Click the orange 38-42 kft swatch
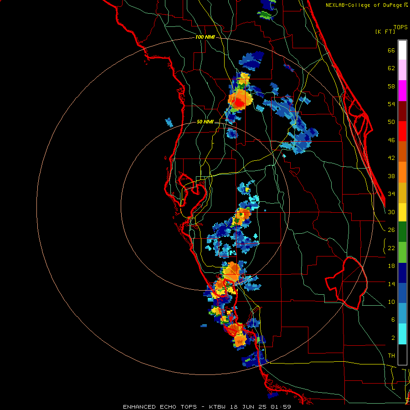The height and width of the screenshot is (410, 410). 402,172
